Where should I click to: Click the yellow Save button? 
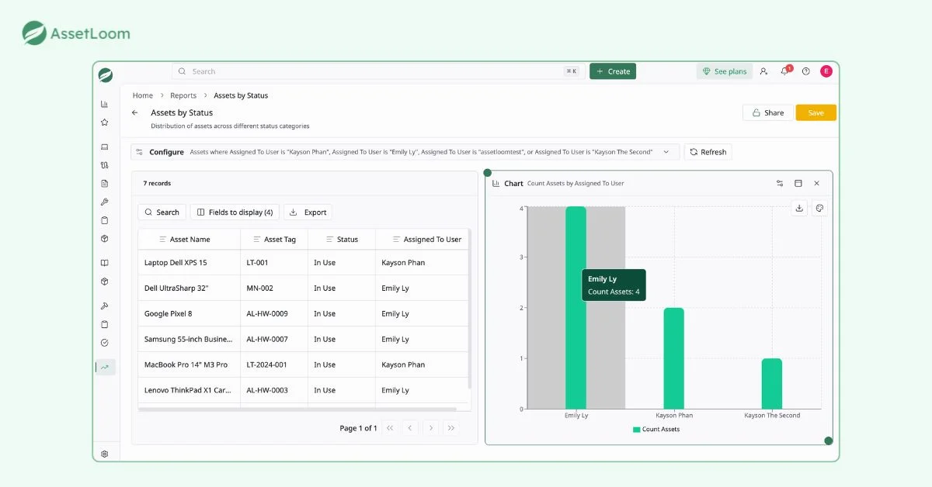[x=816, y=112]
